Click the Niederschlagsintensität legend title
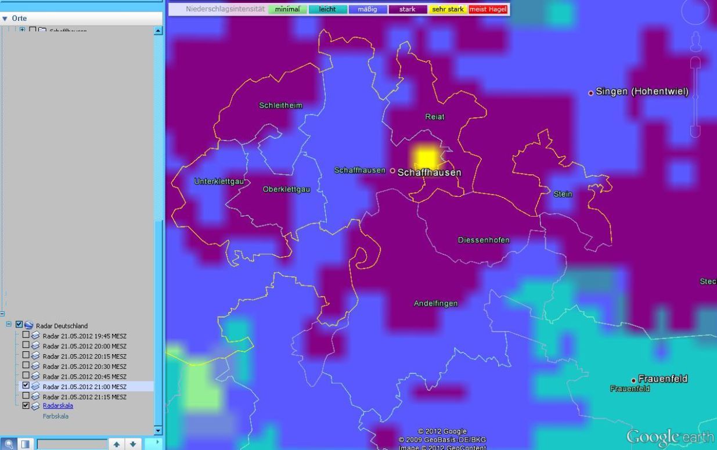This screenshot has width=717, height=450. click(225, 9)
